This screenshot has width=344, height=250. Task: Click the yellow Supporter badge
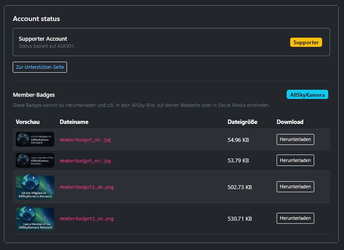tap(306, 42)
